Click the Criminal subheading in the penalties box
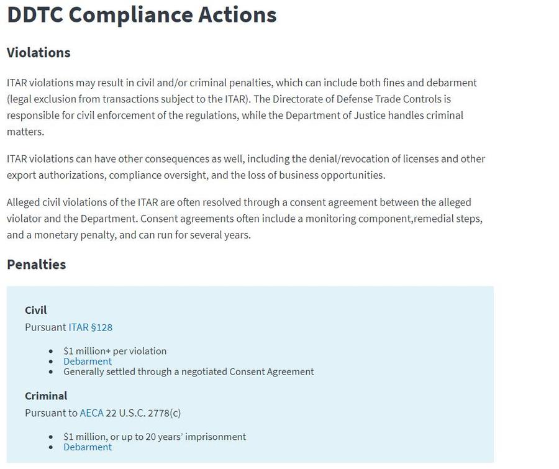 (46, 396)
